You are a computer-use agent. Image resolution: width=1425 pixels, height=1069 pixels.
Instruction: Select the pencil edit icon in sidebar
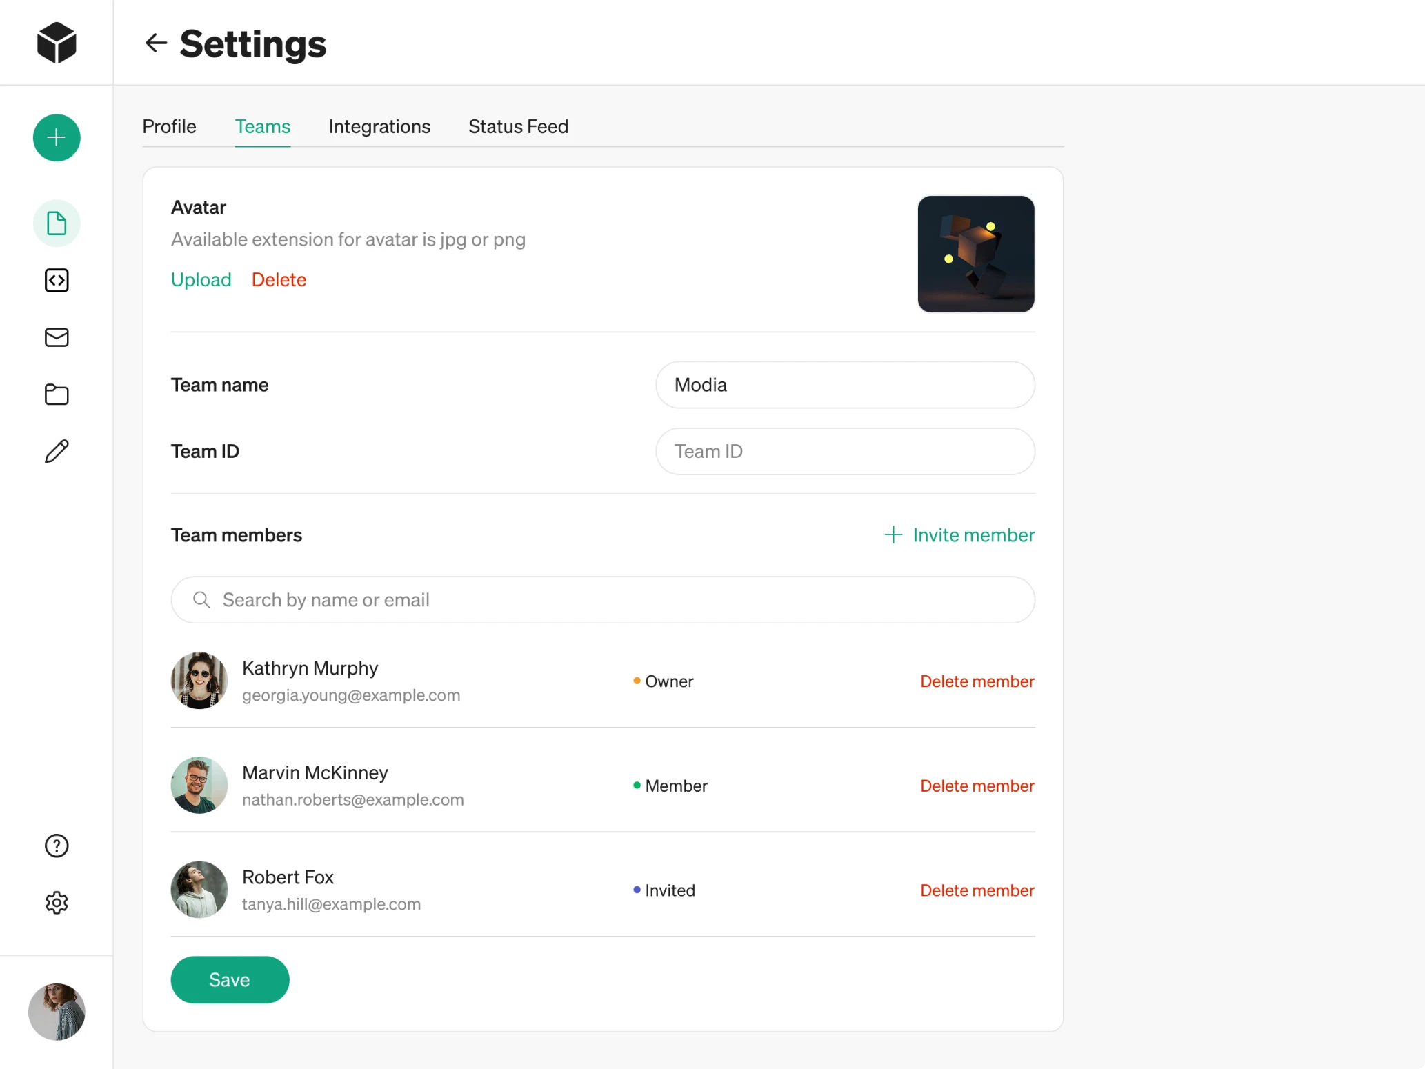(x=57, y=452)
